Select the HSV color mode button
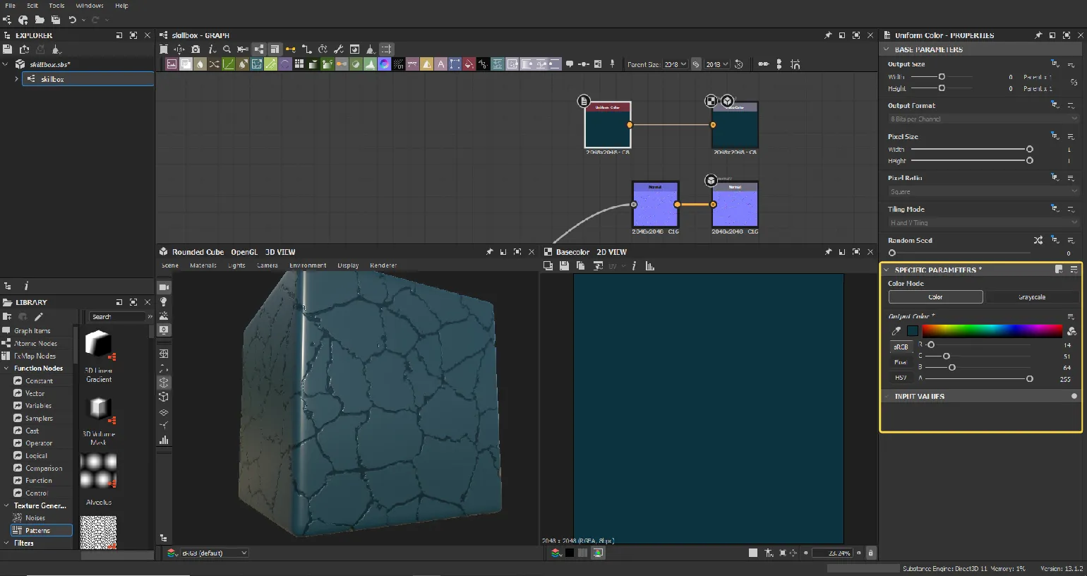 coord(901,378)
